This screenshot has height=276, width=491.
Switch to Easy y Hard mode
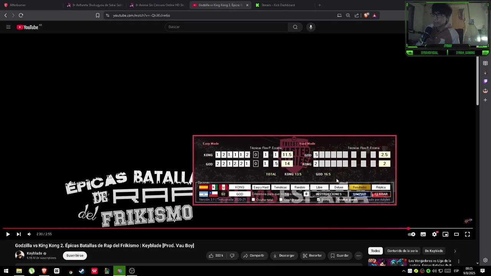261,187
